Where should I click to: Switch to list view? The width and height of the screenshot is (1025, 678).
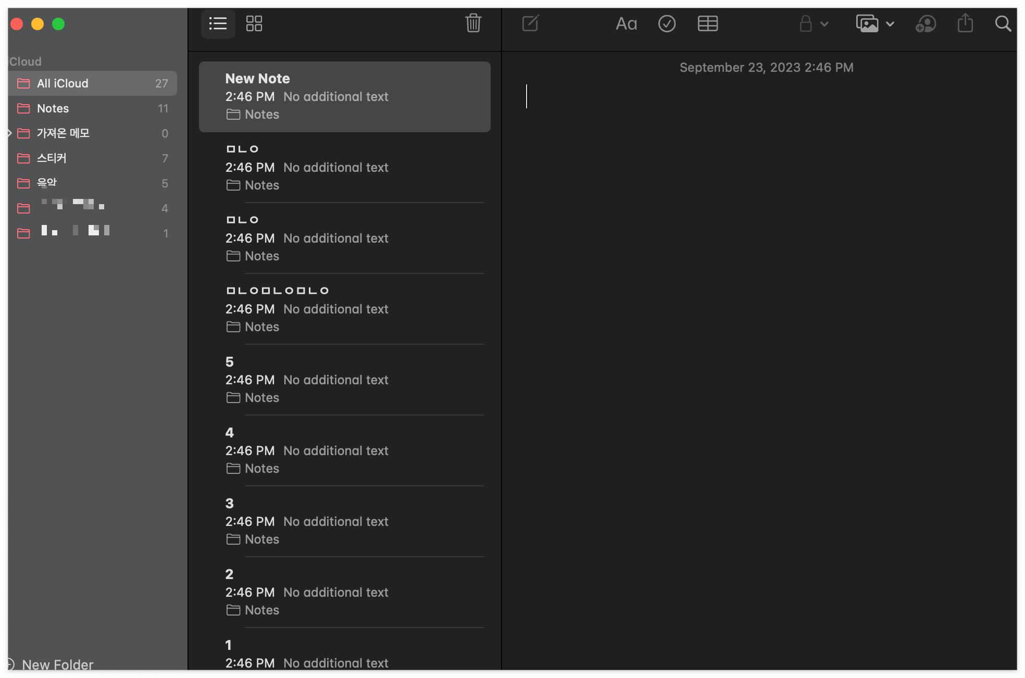[x=218, y=23]
